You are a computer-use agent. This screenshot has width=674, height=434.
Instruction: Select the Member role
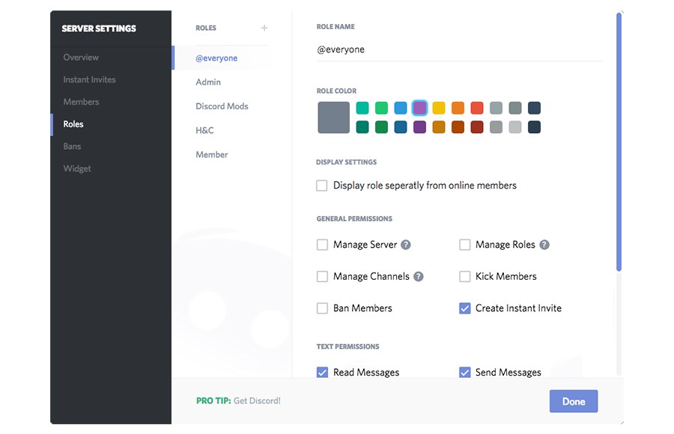pos(211,154)
